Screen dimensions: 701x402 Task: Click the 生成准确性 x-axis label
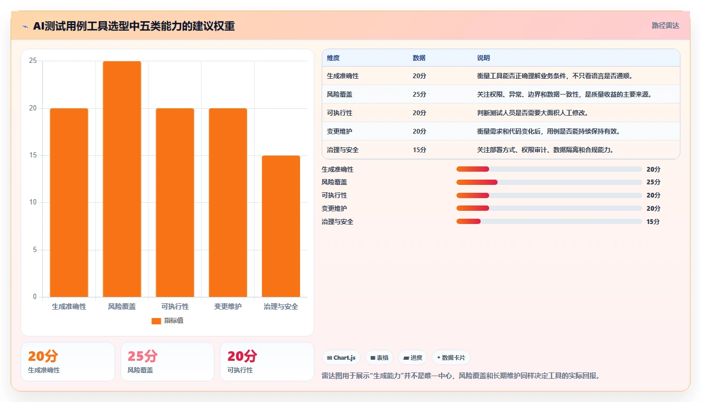click(x=69, y=306)
